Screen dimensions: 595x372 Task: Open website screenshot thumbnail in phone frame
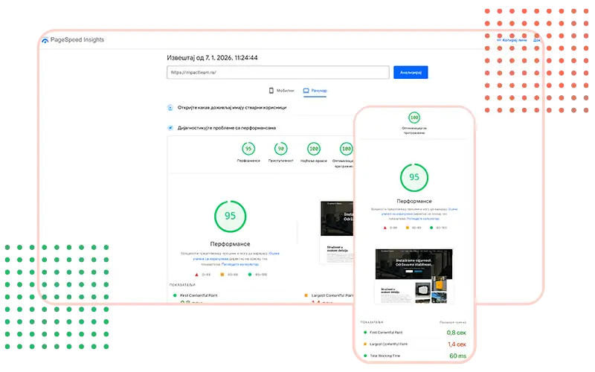coord(414,276)
